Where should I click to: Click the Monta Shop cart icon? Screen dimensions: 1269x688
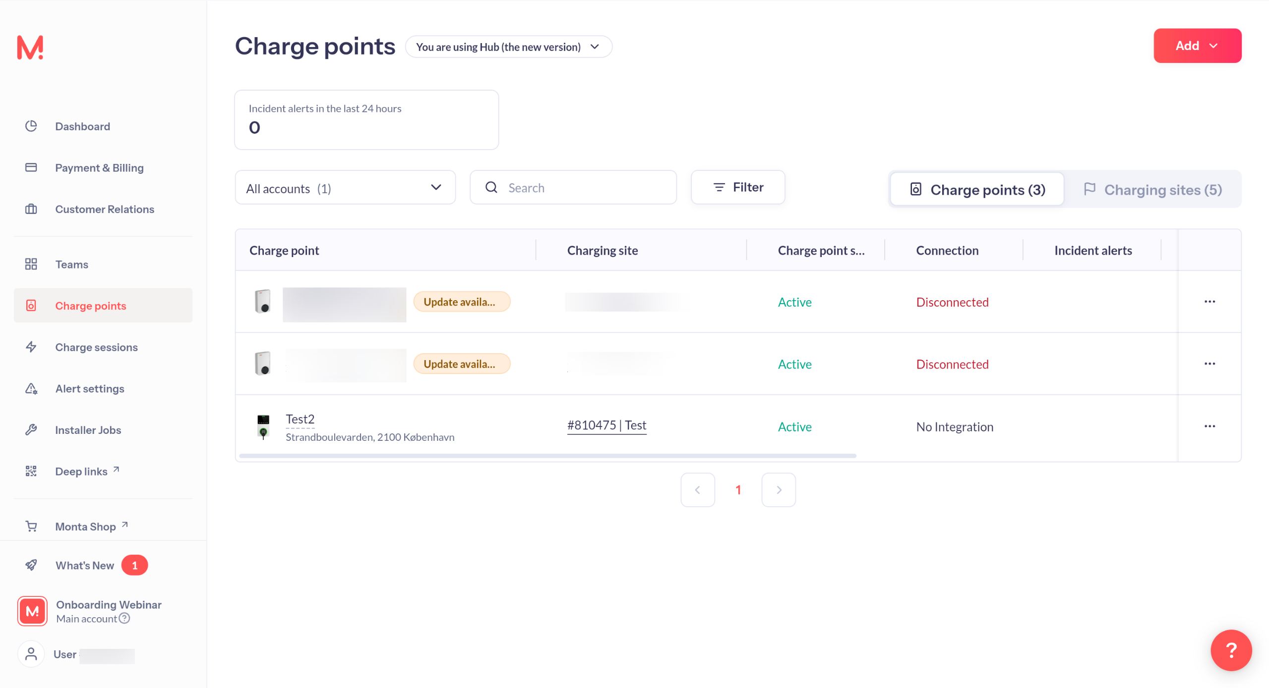pyautogui.click(x=31, y=526)
